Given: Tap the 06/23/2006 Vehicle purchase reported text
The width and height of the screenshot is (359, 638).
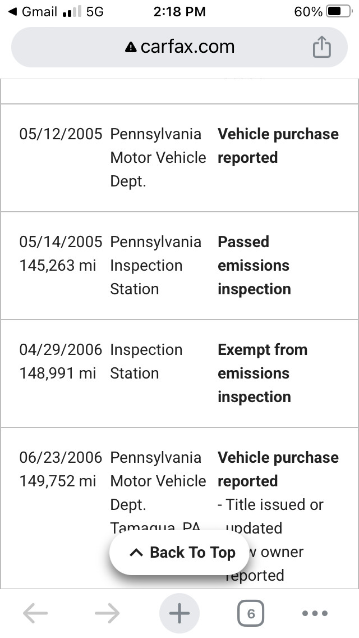Looking at the screenshot, I should click(278, 469).
